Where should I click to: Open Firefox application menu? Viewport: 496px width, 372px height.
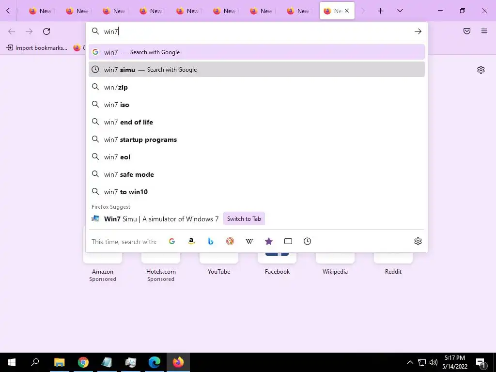pyautogui.click(x=484, y=31)
